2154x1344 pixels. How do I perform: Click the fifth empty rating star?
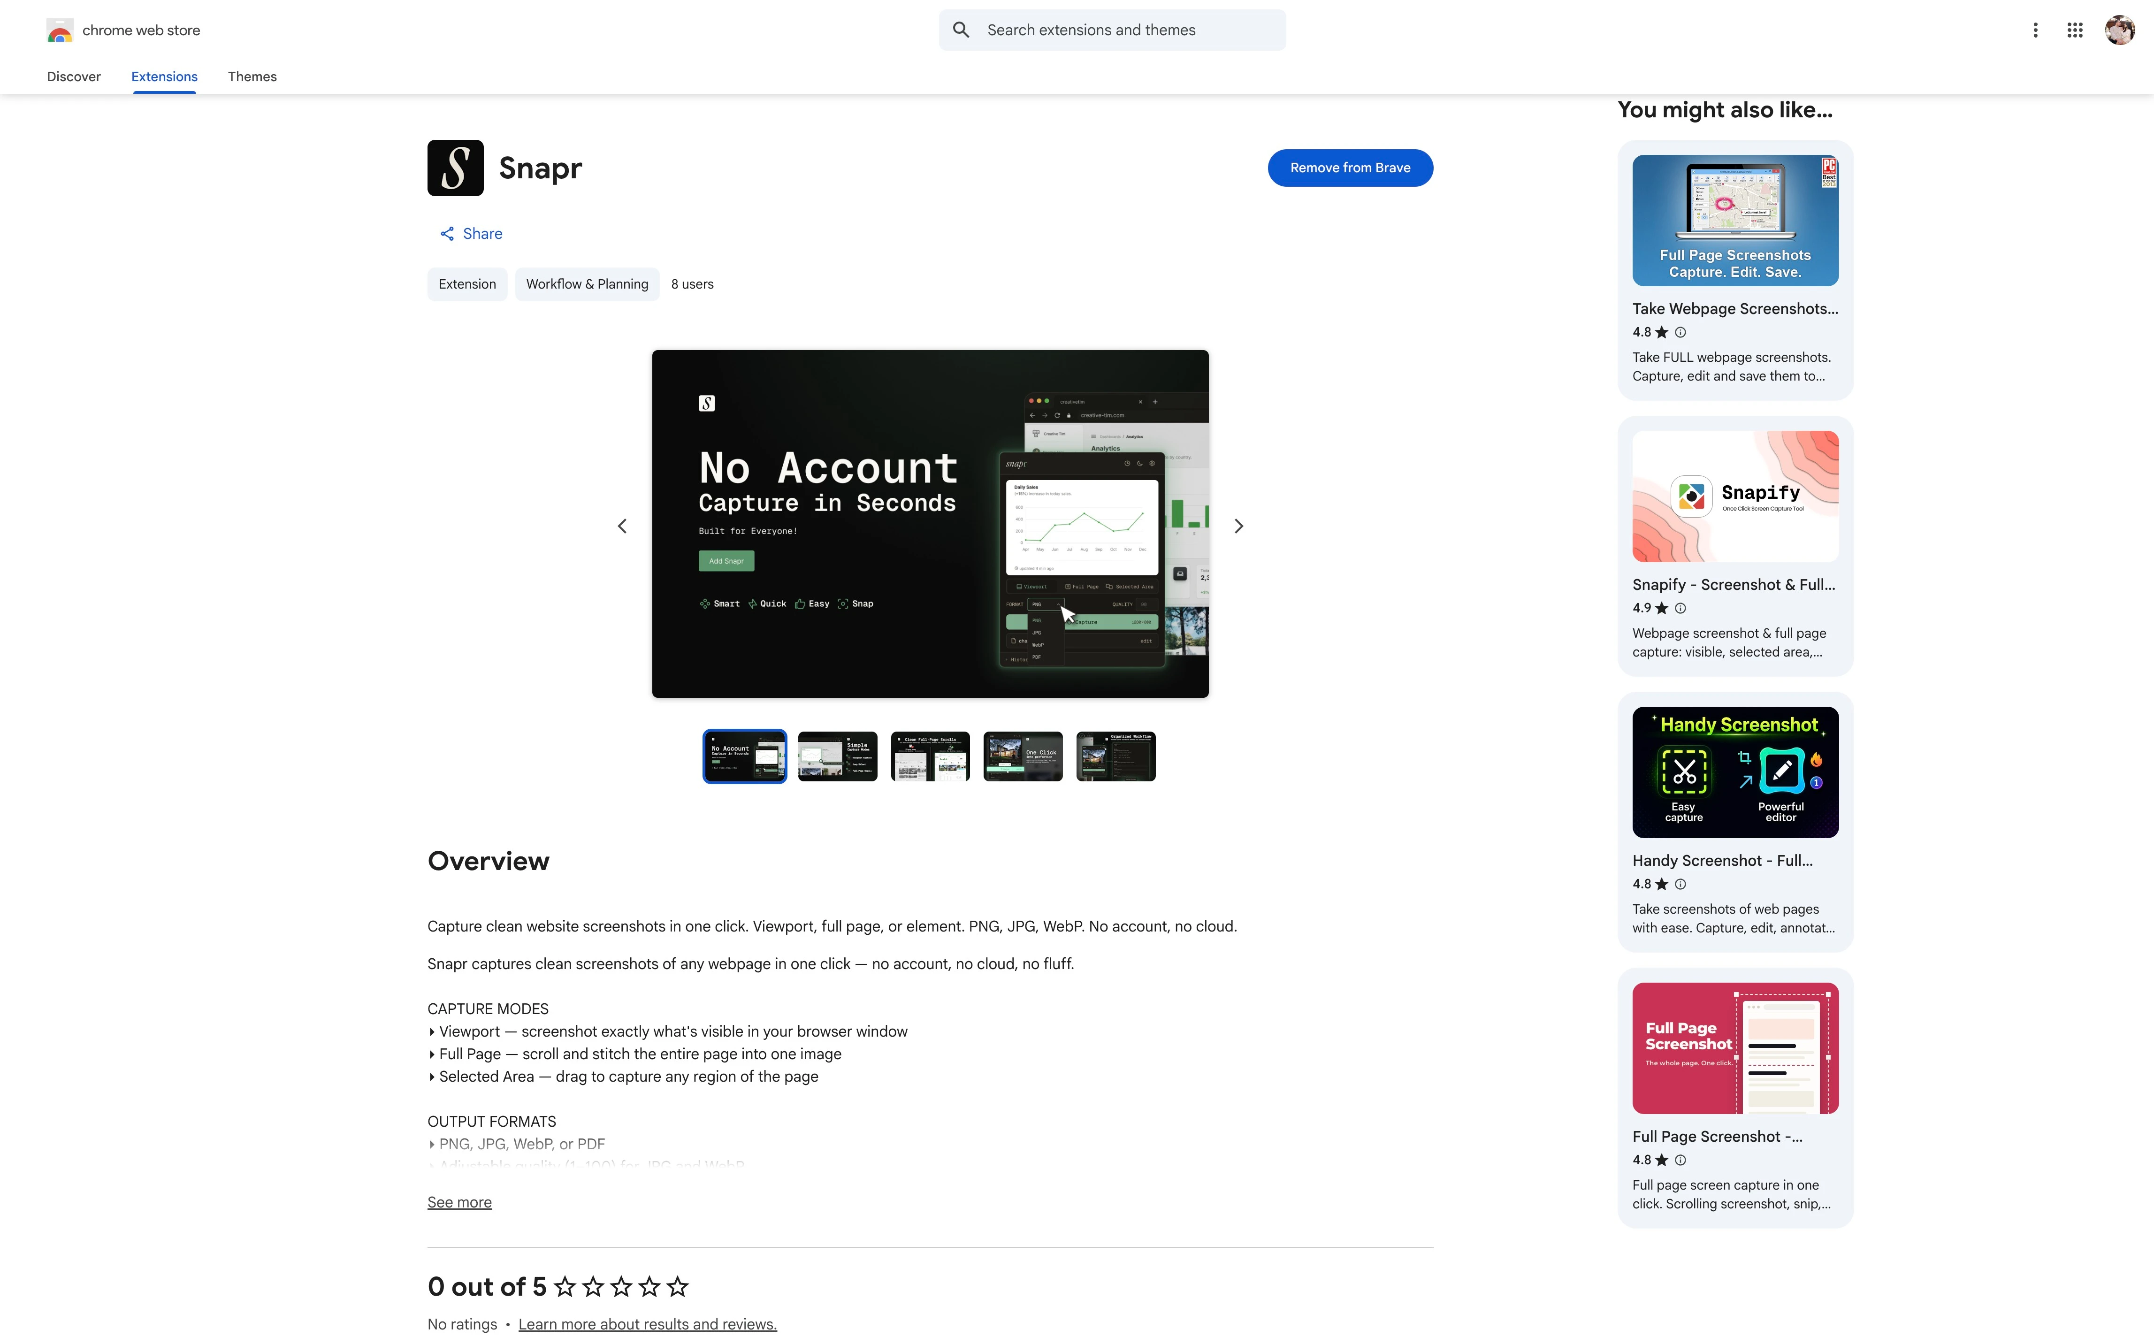pyautogui.click(x=678, y=1286)
